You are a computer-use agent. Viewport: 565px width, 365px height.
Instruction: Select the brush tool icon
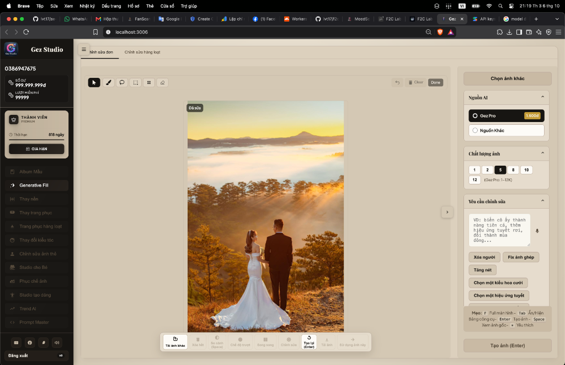(x=109, y=83)
